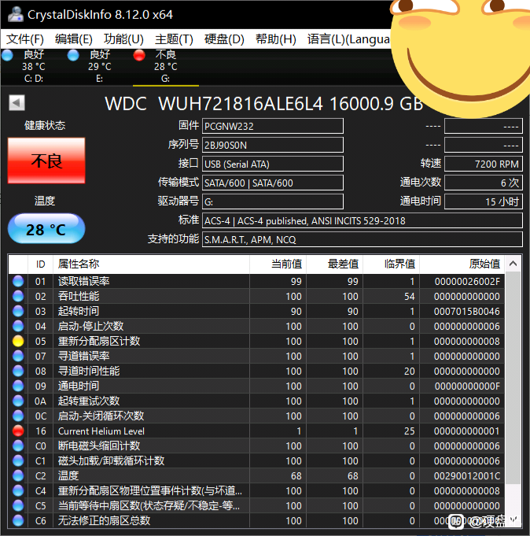Image resolution: width=530 pixels, height=536 pixels.
Task: Click the rotation rate value 7200 RPM
Action: tap(484, 164)
